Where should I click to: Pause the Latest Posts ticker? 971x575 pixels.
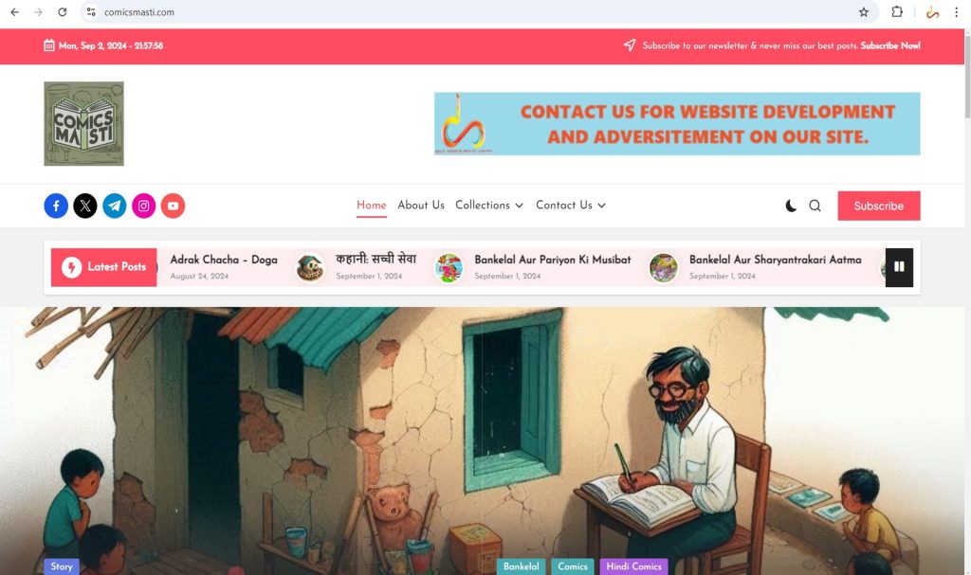[x=899, y=267]
